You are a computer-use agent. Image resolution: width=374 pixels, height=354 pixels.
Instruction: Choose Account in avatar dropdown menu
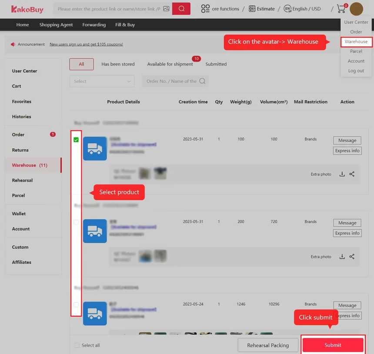(x=356, y=61)
